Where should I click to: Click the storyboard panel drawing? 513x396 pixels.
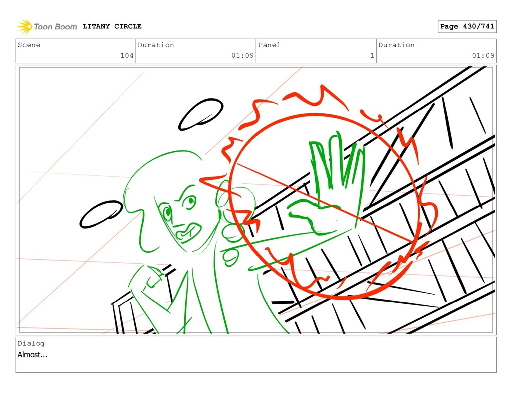(x=256, y=200)
